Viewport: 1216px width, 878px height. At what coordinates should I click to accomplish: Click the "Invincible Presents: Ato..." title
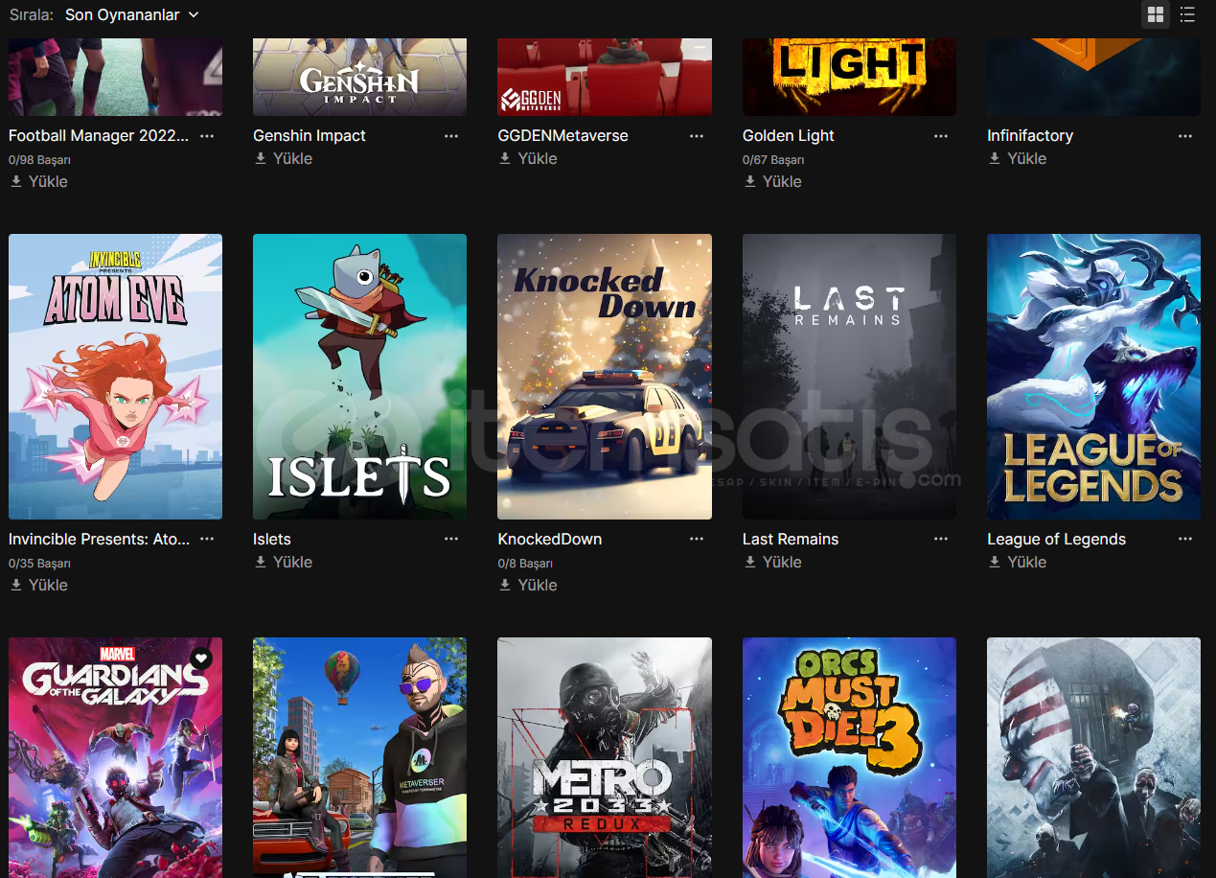tap(99, 540)
